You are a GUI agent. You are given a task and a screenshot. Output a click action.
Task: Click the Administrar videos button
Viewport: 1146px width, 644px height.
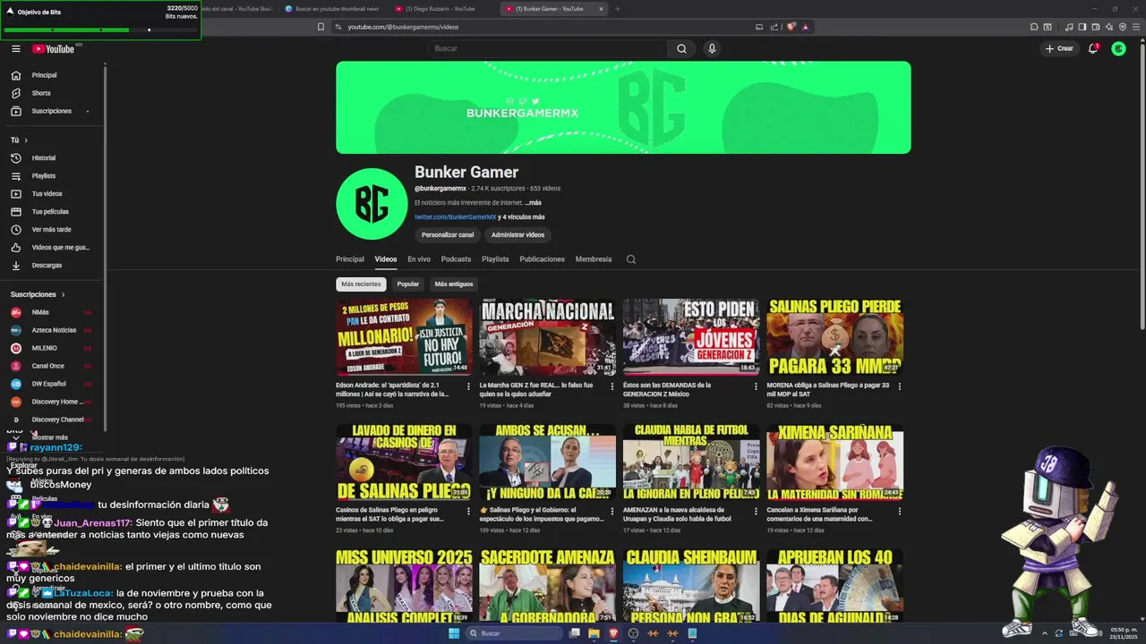(517, 235)
